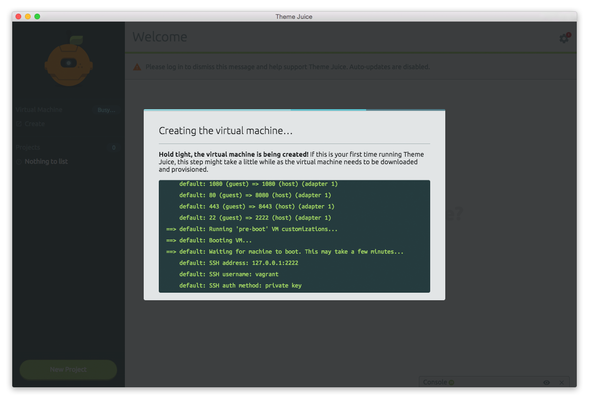Click the yellow minimize window button
589x400 pixels.
[28, 16]
